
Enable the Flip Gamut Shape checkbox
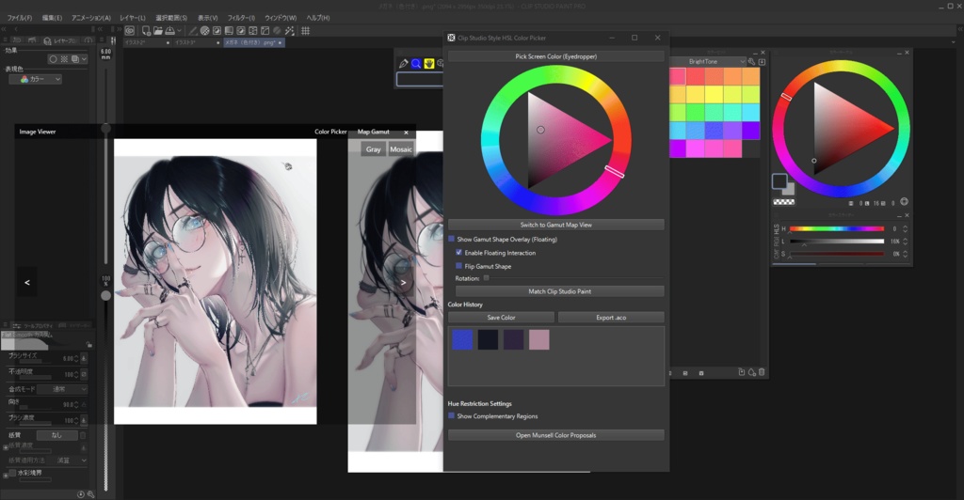tap(458, 266)
